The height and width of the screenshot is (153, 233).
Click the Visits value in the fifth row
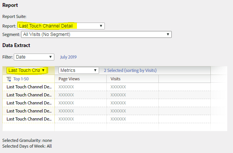(x=118, y=119)
